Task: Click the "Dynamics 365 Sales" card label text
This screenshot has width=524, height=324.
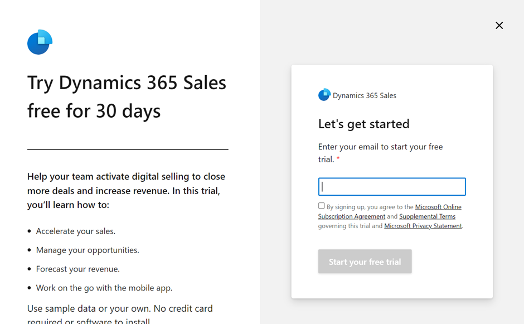Action: 364,95
